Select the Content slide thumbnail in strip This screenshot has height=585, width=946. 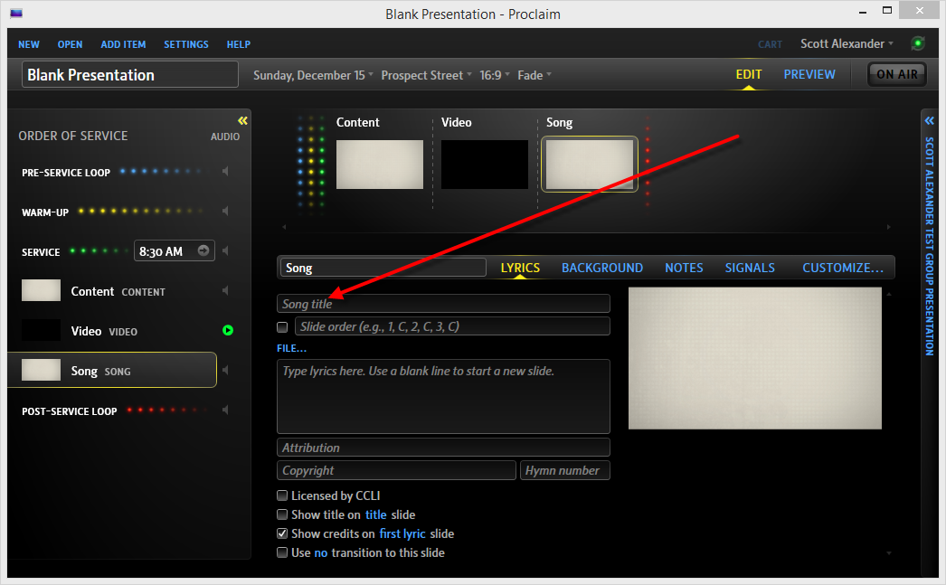coord(380,165)
